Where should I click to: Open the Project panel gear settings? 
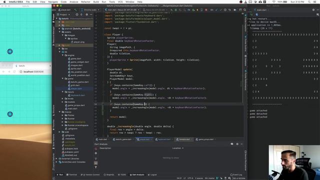pos(86,14)
